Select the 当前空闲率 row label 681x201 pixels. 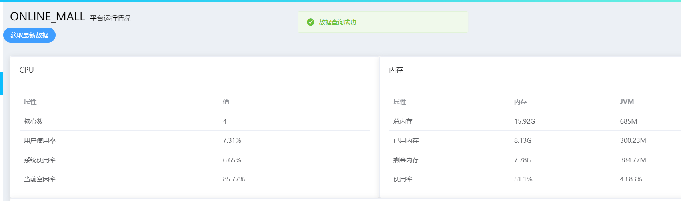40,179
